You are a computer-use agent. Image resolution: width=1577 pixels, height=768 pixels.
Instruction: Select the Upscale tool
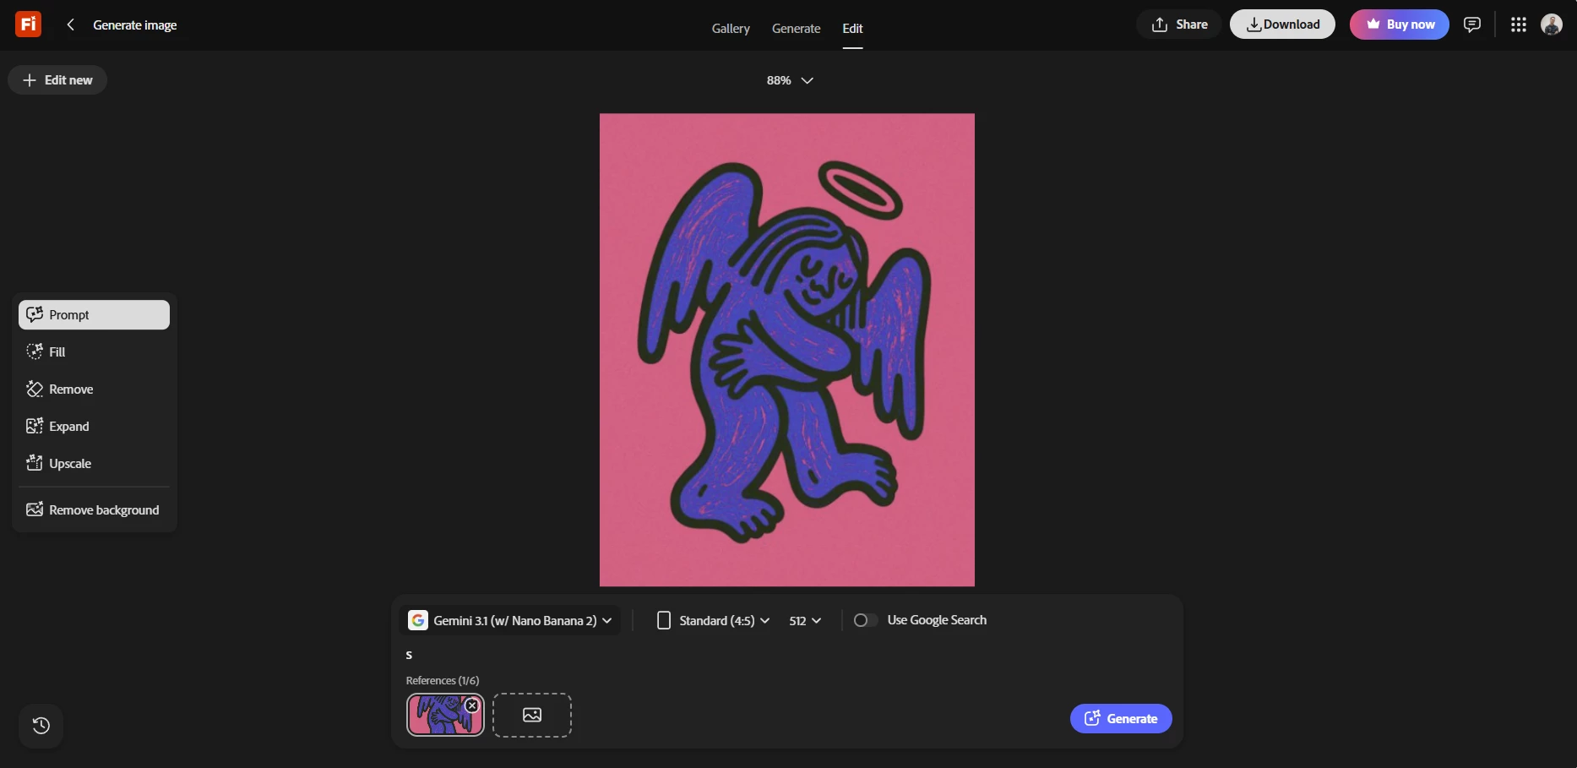[93, 463]
